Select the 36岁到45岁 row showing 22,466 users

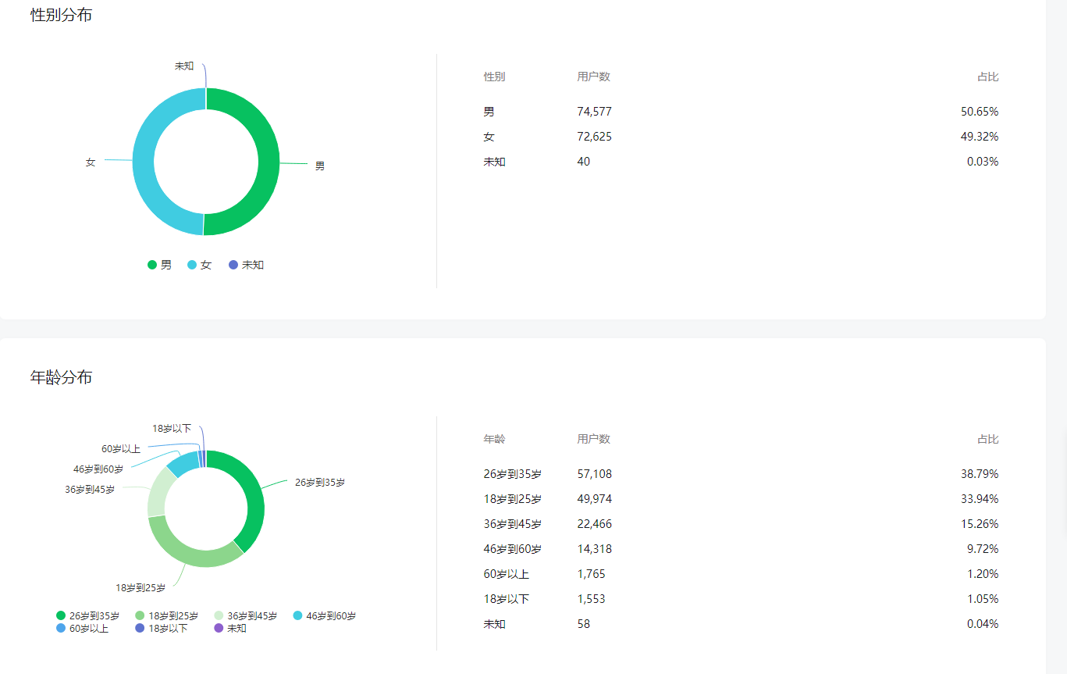593,524
